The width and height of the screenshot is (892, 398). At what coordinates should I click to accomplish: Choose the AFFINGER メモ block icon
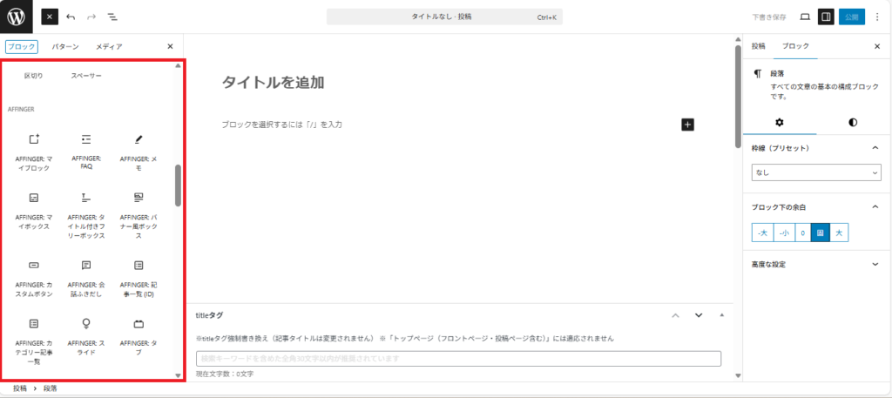click(x=138, y=139)
